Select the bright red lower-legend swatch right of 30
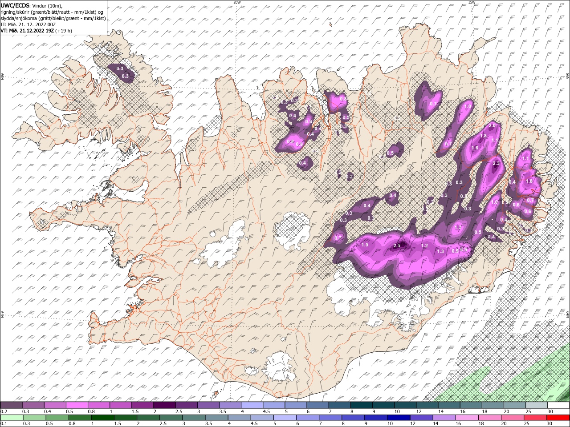This screenshot has width=570, height=427. pyautogui.click(x=558, y=418)
